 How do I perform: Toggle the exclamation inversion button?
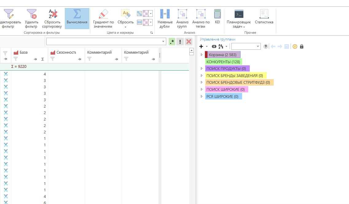coord(180,41)
